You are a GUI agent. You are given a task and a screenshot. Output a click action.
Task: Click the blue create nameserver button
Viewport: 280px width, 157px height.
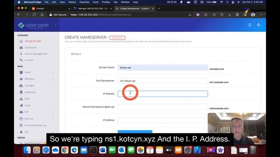pos(135,132)
